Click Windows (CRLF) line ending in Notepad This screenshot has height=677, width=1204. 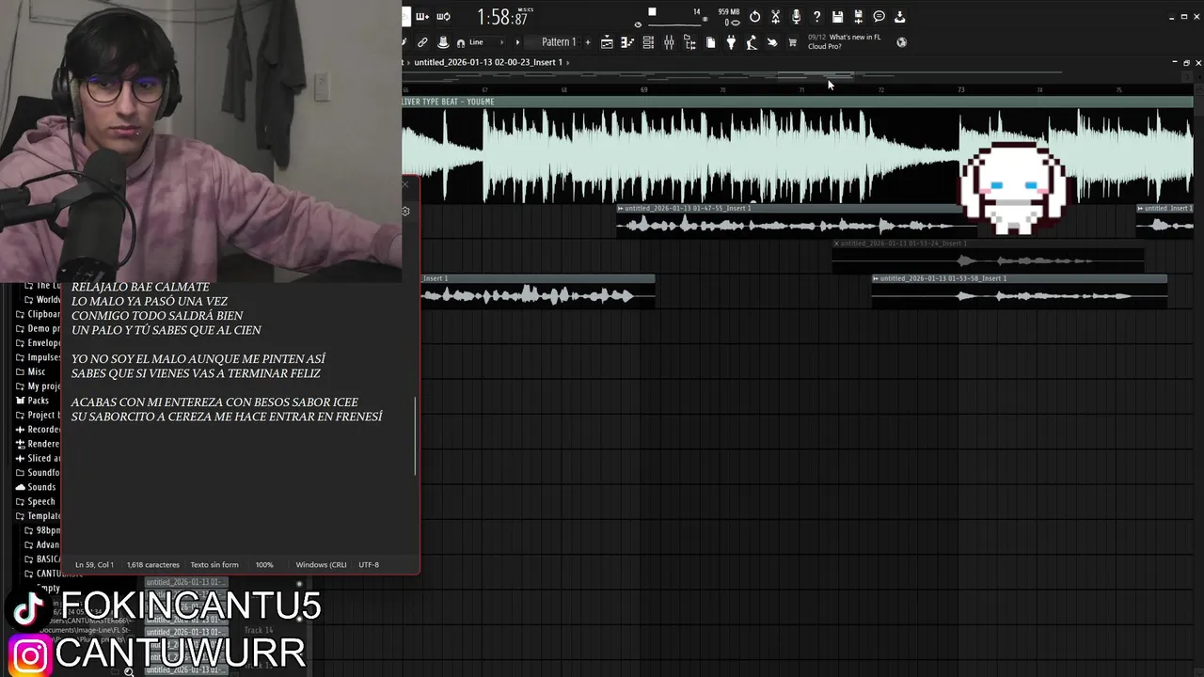322,565
